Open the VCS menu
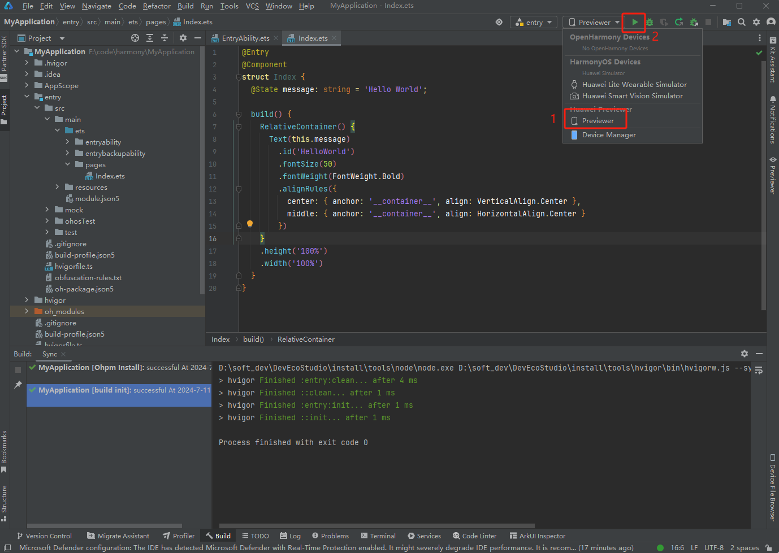Image resolution: width=779 pixels, height=553 pixels. (x=252, y=6)
